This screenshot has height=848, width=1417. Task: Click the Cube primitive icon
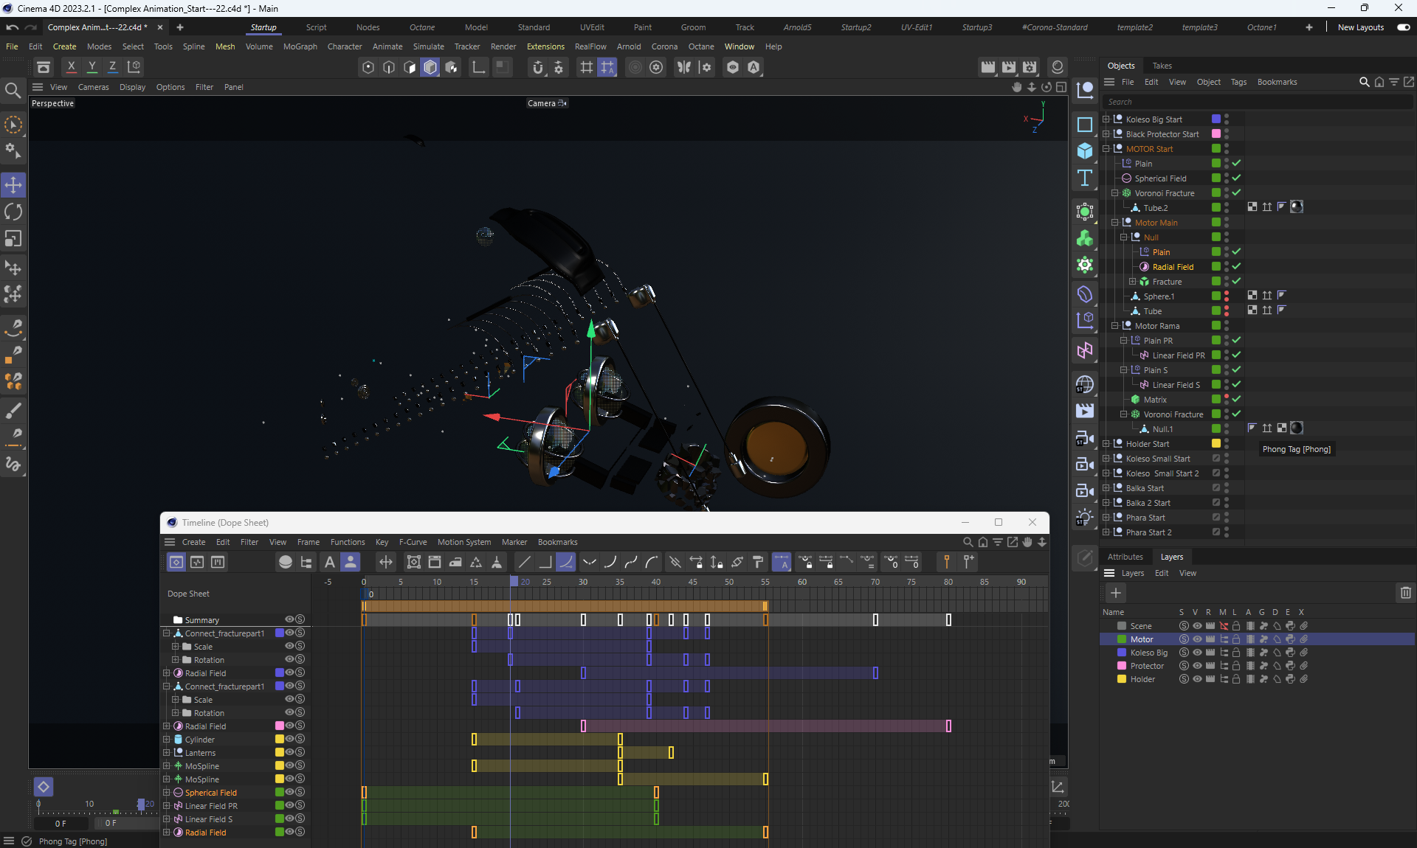coord(1084,151)
